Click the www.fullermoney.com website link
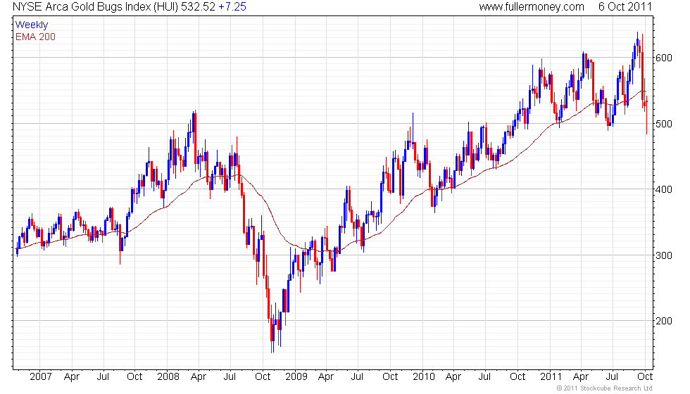690x394 pixels. pyautogui.click(x=532, y=6)
